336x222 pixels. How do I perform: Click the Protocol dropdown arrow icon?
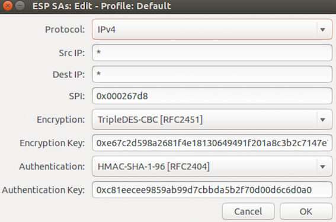click(322, 30)
